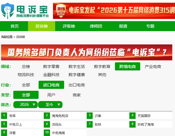Screen dimensions: 175x136
Task: Choose the 金融科技 domain filter
Action: coord(51,75)
